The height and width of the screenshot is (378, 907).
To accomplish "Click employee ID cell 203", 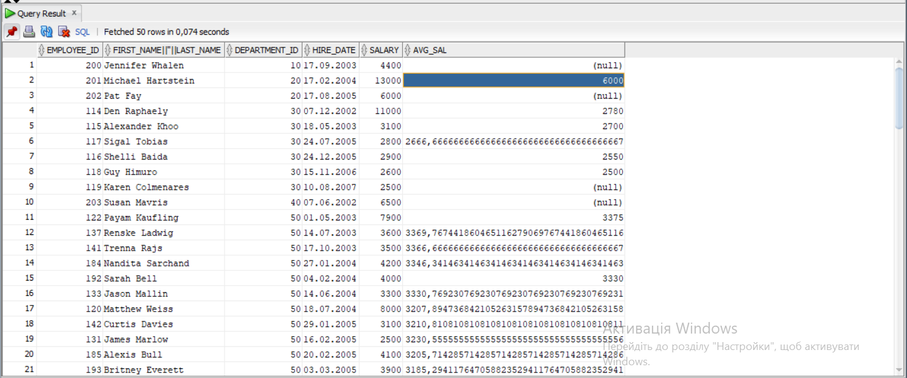I will pos(69,202).
